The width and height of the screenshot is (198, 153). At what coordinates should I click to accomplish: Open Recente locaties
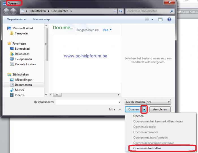[x=23, y=64]
